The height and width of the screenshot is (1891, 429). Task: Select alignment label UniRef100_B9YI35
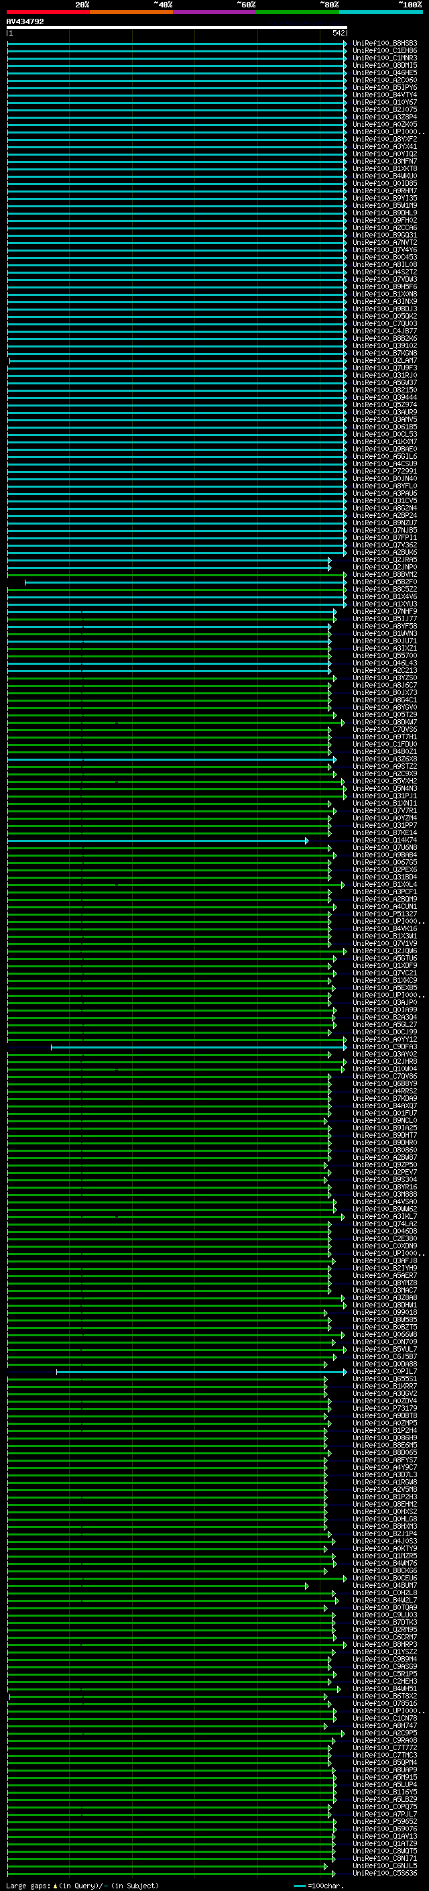(x=385, y=198)
